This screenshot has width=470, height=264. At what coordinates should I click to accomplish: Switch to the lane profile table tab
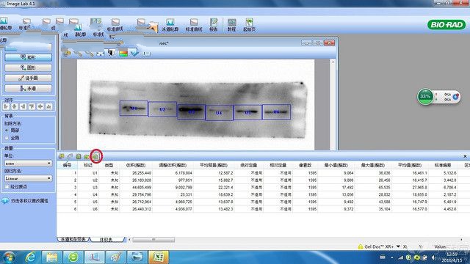point(73,240)
